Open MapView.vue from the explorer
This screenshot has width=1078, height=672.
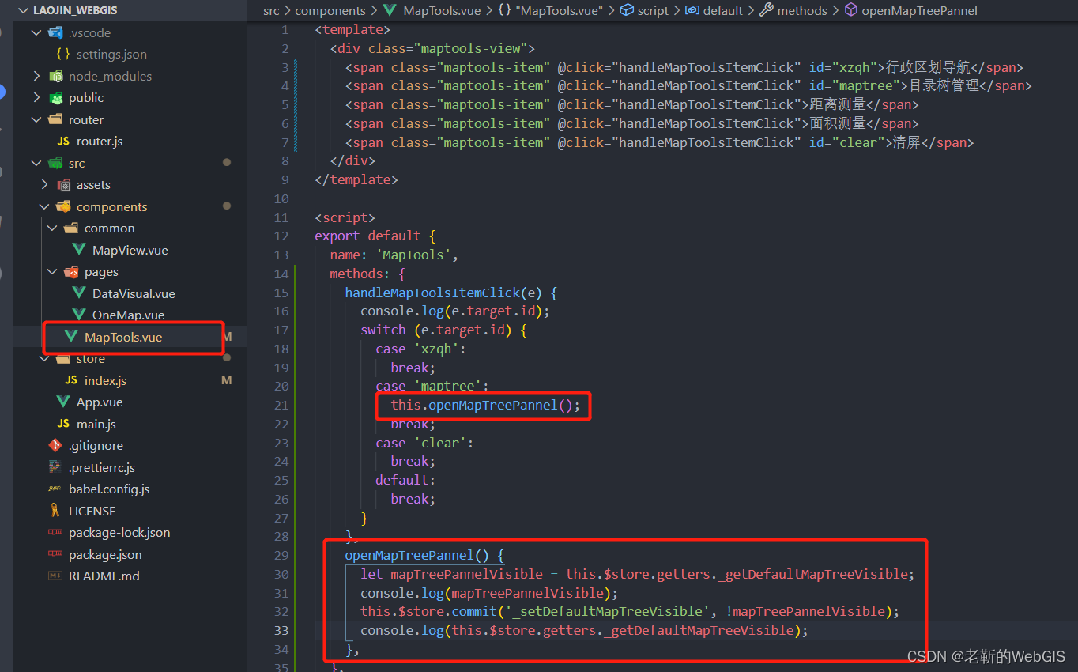(130, 250)
